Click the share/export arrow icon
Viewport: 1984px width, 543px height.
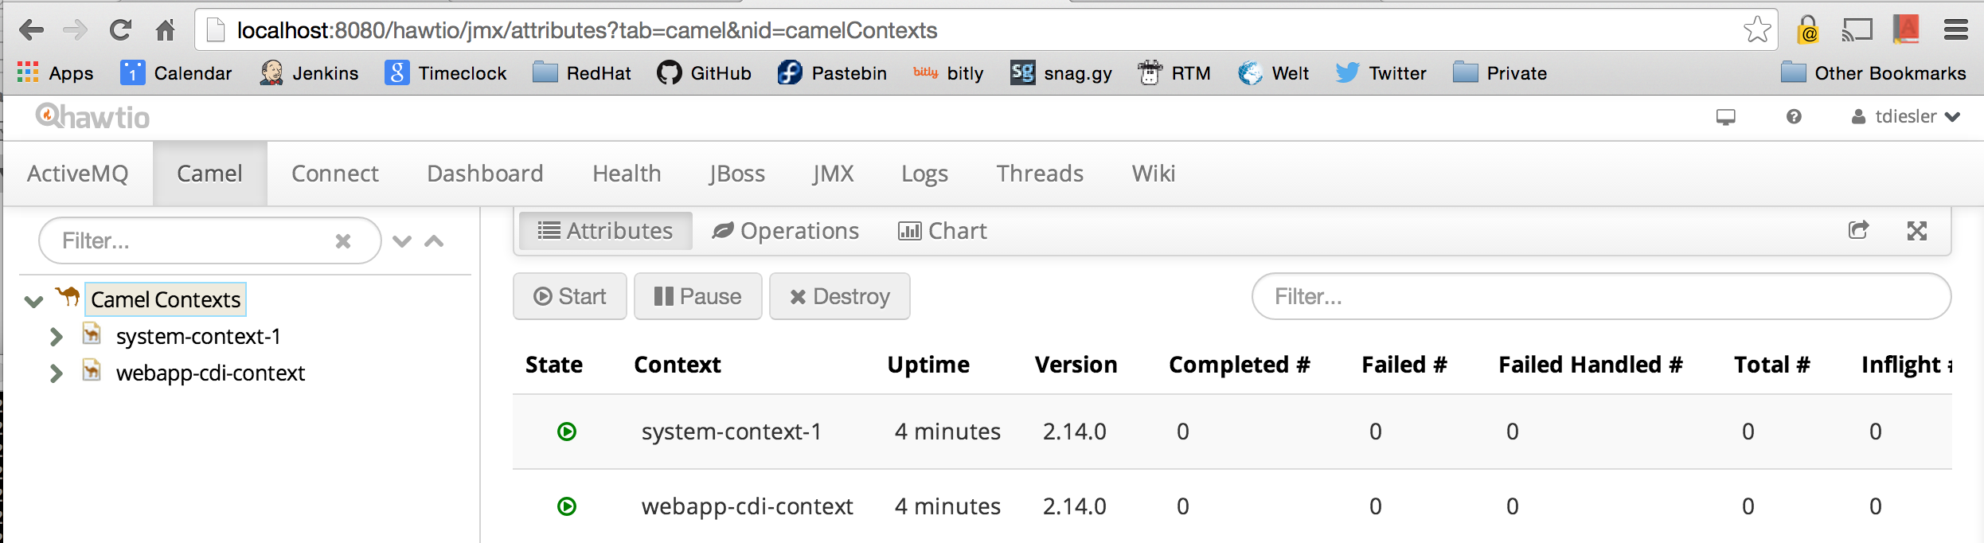pos(1858,231)
